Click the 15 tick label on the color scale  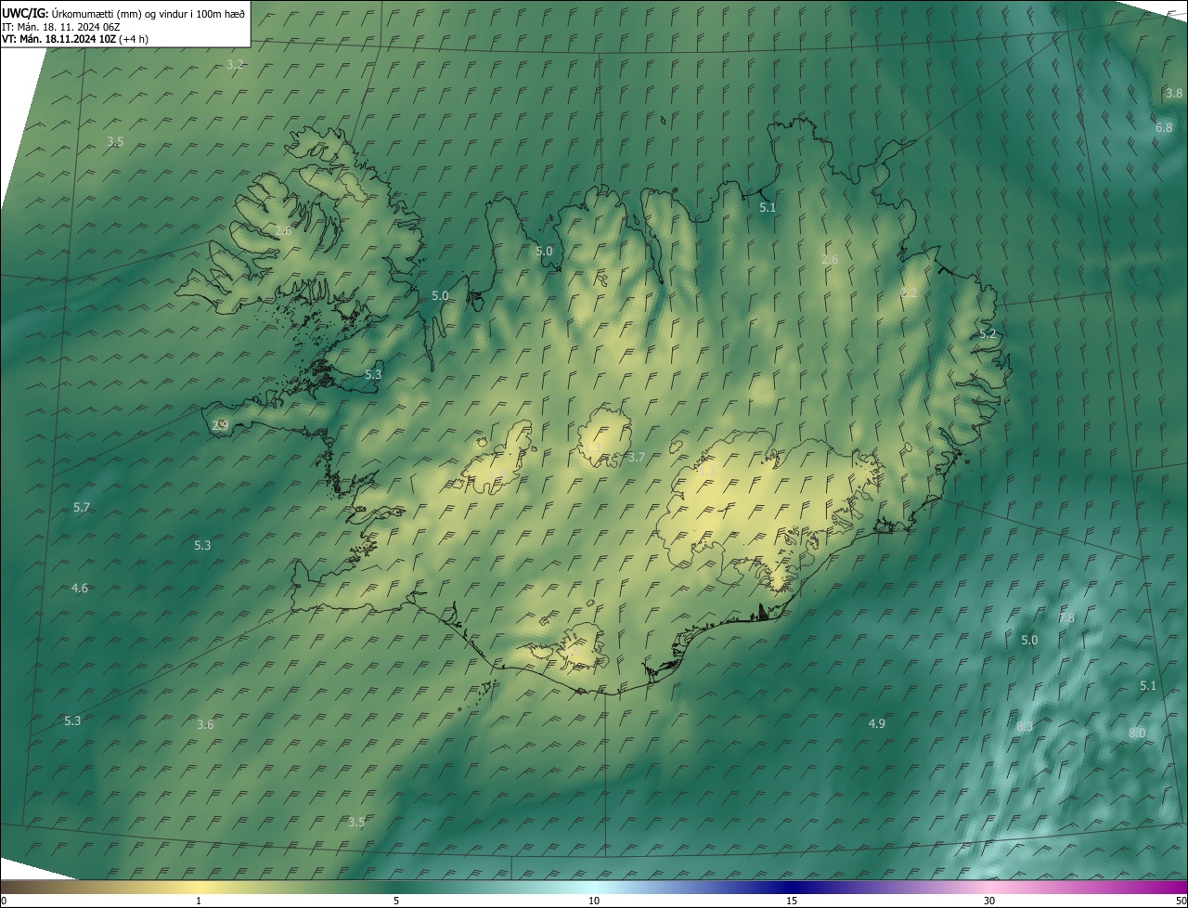click(792, 901)
